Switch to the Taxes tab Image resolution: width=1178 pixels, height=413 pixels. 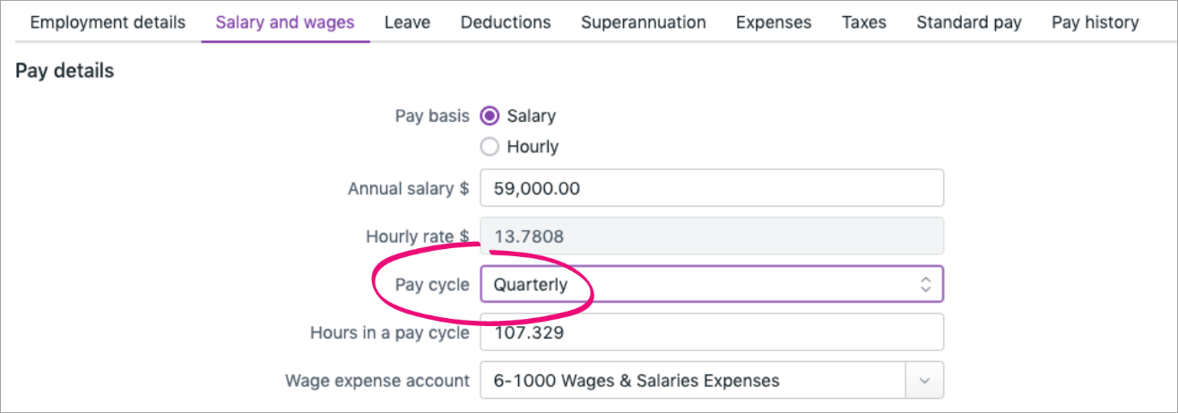click(x=864, y=22)
